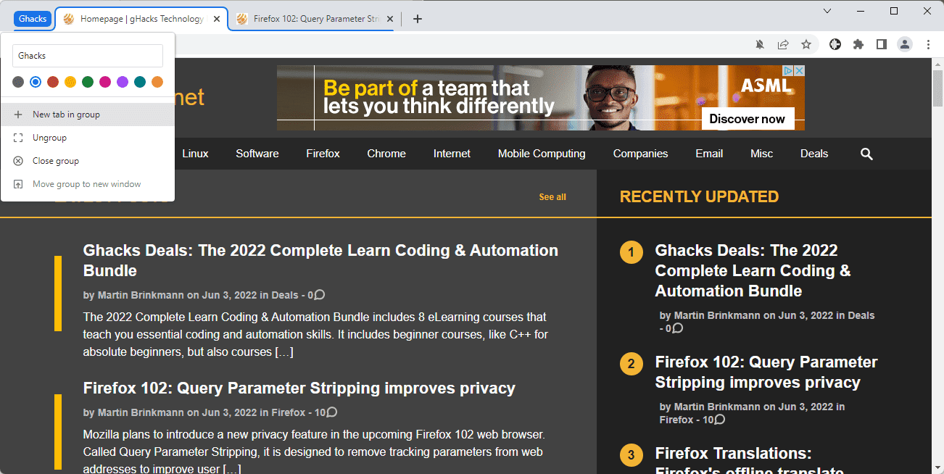Screen dimensions: 944x474
Task: Open the Deals category
Action: (814, 154)
